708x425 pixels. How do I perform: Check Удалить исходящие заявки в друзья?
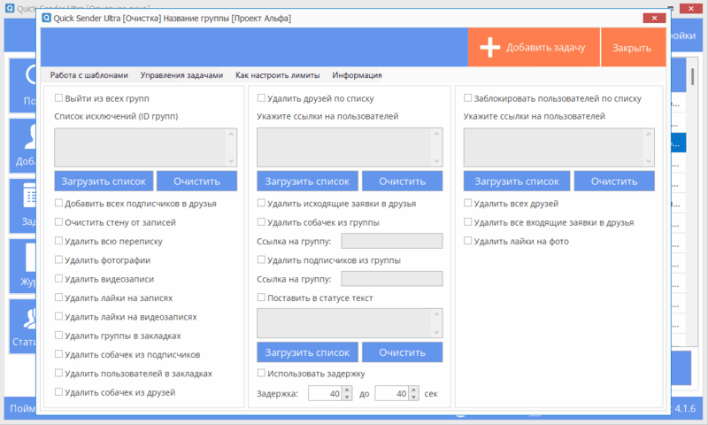pyautogui.click(x=261, y=204)
